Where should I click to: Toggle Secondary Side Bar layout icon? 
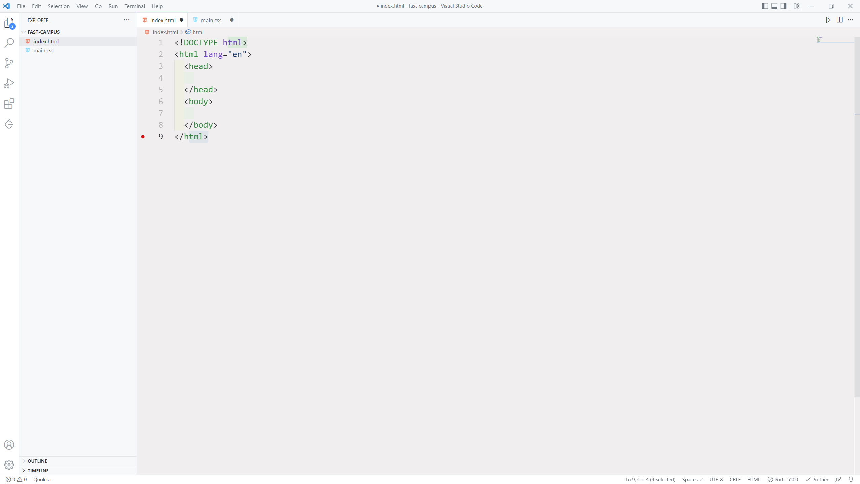(783, 6)
